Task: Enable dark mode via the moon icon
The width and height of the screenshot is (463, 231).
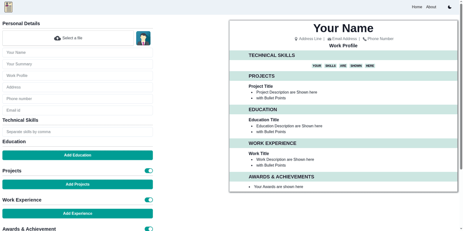Action: point(449,7)
